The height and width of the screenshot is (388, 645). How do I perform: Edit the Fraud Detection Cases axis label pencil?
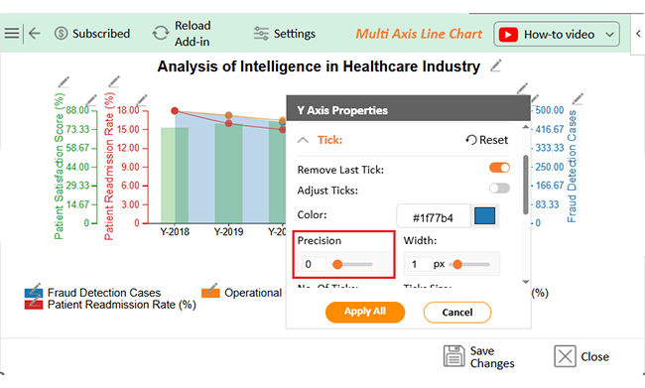(x=578, y=99)
